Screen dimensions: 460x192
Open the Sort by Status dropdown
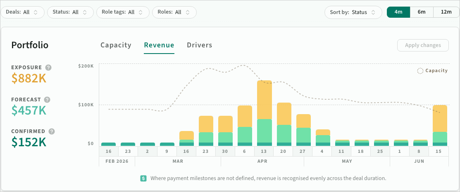tap(353, 12)
